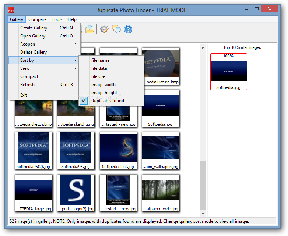The width and height of the screenshot is (288, 236).
Task: Select the softpedia96(2).jpg thumbnail
Action: tap(34, 151)
